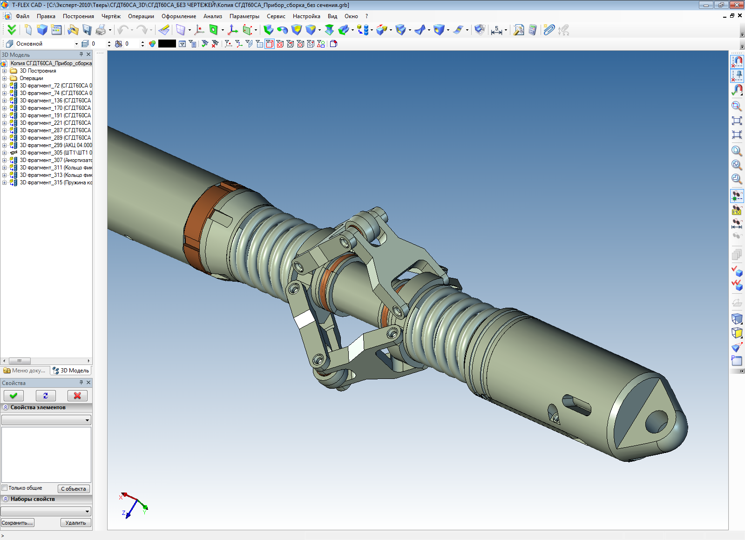745x540 pixels.
Task: Open the Анализ menu
Action: pyautogui.click(x=212, y=16)
